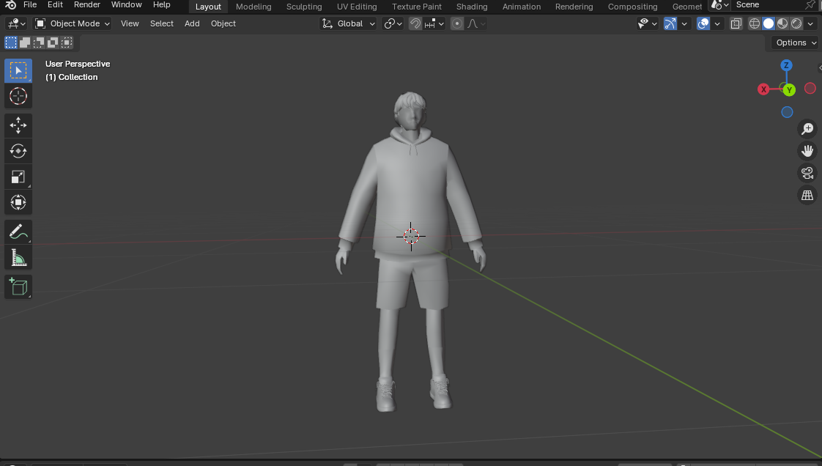Switch to Material Preview shading
The height and width of the screenshot is (466, 822).
point(782,23)
